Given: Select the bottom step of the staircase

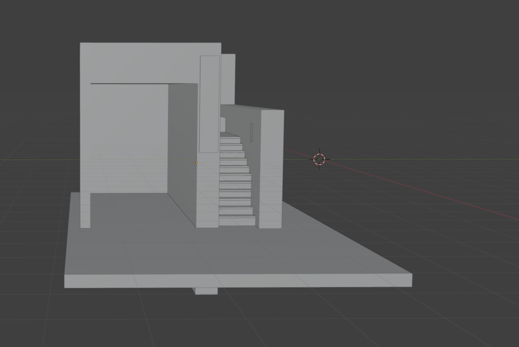Looking at the screenshot, I should (x=237, y=221).
